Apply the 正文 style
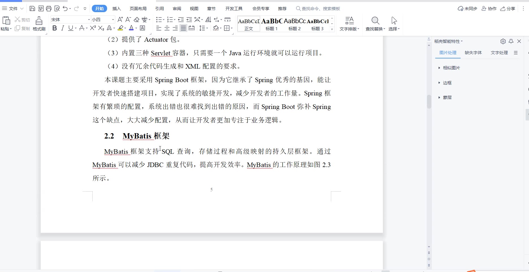 click(x=249, y=24)
